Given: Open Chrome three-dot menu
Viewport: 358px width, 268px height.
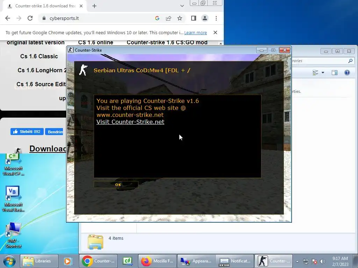Looking at the screenshot, I should pyautogui.click(x=216, y=18).
